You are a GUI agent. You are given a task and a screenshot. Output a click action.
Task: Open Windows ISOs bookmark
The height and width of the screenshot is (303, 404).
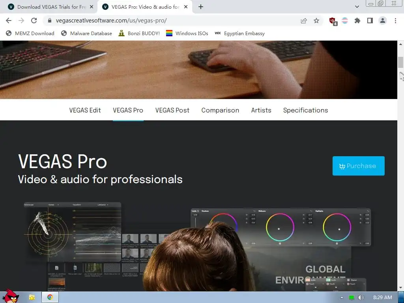(187, 33)
